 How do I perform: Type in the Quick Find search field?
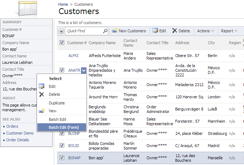(84, 31)
